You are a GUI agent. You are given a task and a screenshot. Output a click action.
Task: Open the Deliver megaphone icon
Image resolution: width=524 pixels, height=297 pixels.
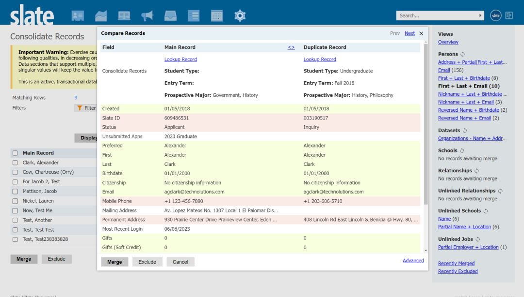click(147, 15)
